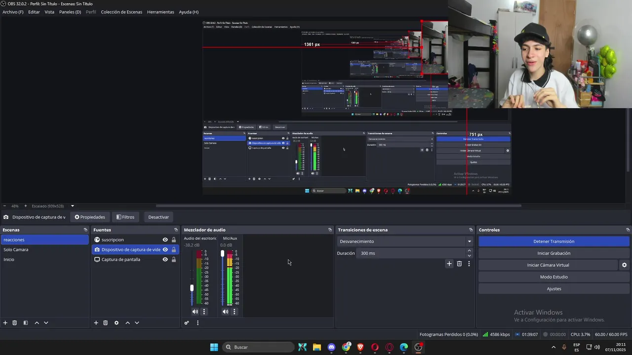Click Mic/Aux volume slider handle

click(x=222, y=253)
